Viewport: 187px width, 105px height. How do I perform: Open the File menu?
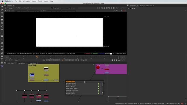tap(16, 1)
